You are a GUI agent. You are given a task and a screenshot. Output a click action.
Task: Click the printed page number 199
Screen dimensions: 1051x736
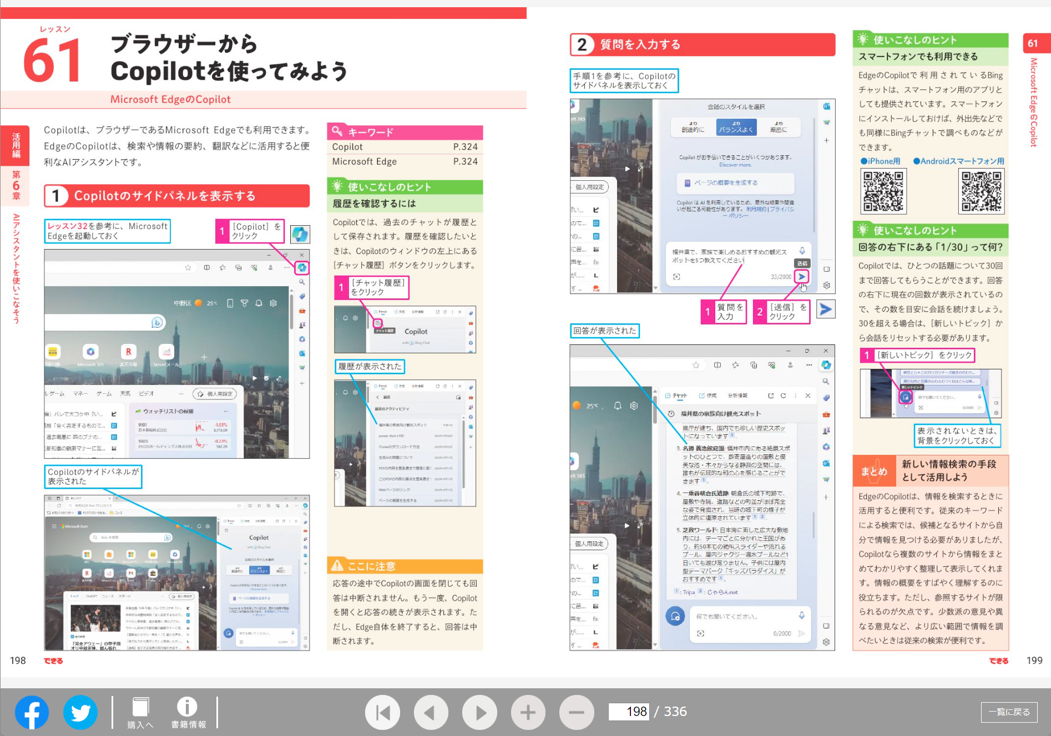coord(1034,661)
